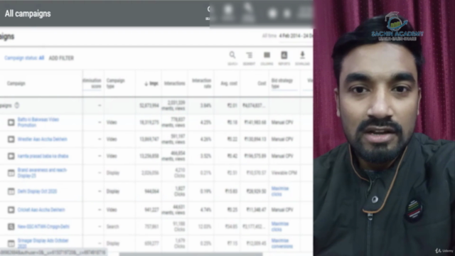Viewport: 455px width, 256px height.
Task: Open the All time date range selector
Action: click(x=287, y=36)
